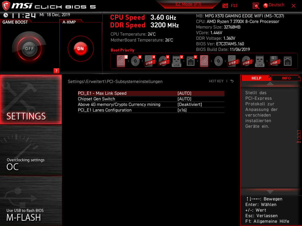Open Chipset Gen Switch [AUTO] value
The width and height of the screenshot is (302, 226).
coord(184,99)
